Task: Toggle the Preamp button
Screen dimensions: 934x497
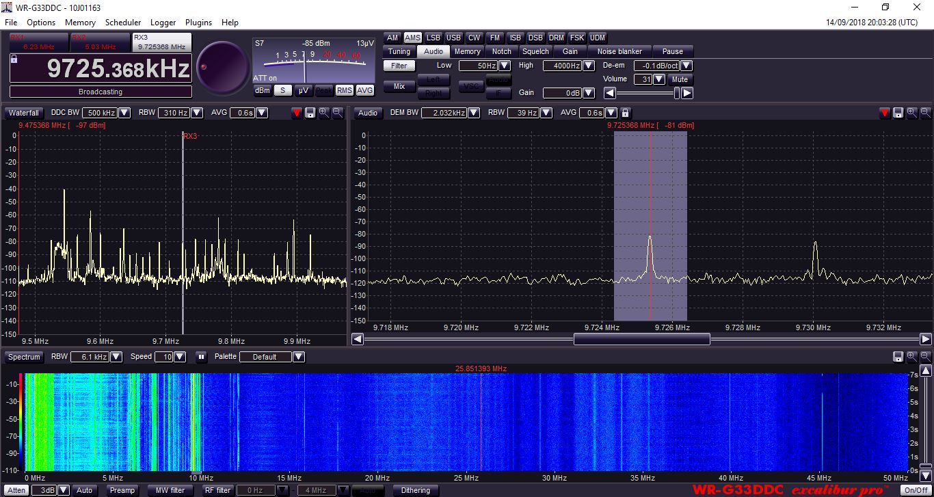Action: point(122,490)
